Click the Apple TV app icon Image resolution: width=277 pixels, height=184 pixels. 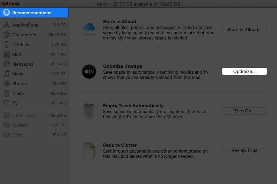coord(89,72)
